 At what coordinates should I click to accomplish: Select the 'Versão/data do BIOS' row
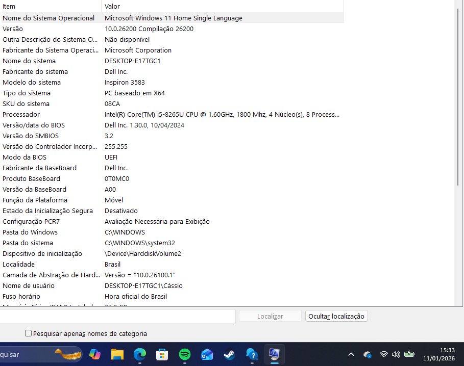point(173,125)
